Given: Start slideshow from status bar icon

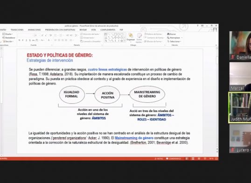Looking at the screenshot, I should pyautogui.click(x=205, y=159).
